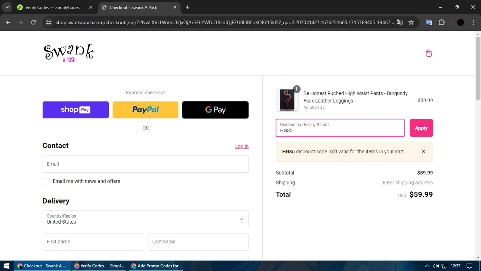Pay with Google Pay button

click(x=215, y=110)
